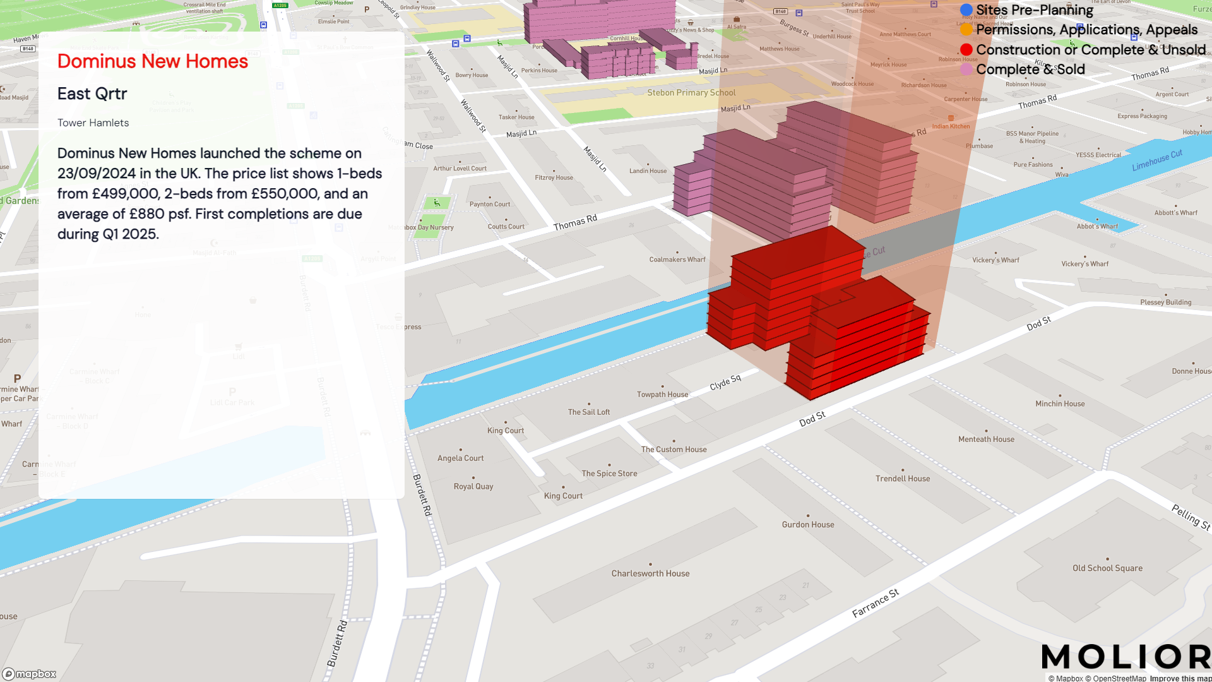Click The Custom House map label
The image size is (1212, 682).
pyautogui.click(x=674, y=450)
